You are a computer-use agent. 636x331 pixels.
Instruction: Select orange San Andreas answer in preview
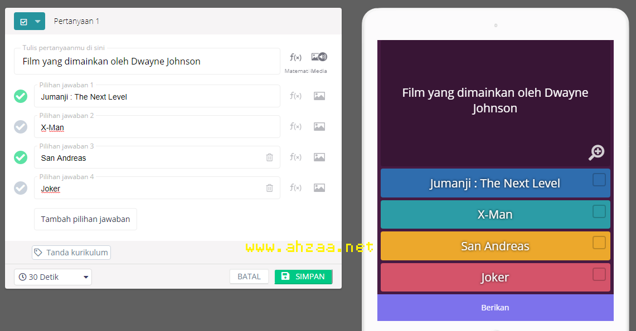(x=495, y=246)
